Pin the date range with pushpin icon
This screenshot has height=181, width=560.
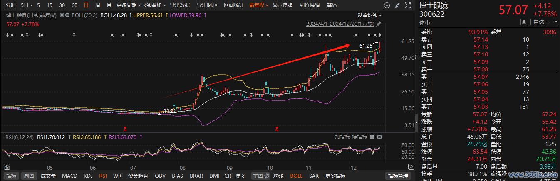click(x=379, y=24)
